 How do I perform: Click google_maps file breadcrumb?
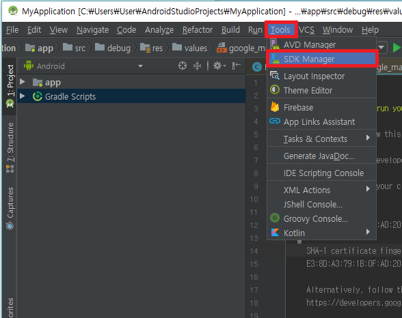(x=241, y=48)
